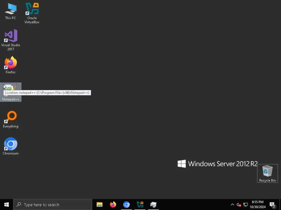This screenshot has width=281, height=210.
Task: Open the clock showing 8:55 PM
Action: point(258,205)
